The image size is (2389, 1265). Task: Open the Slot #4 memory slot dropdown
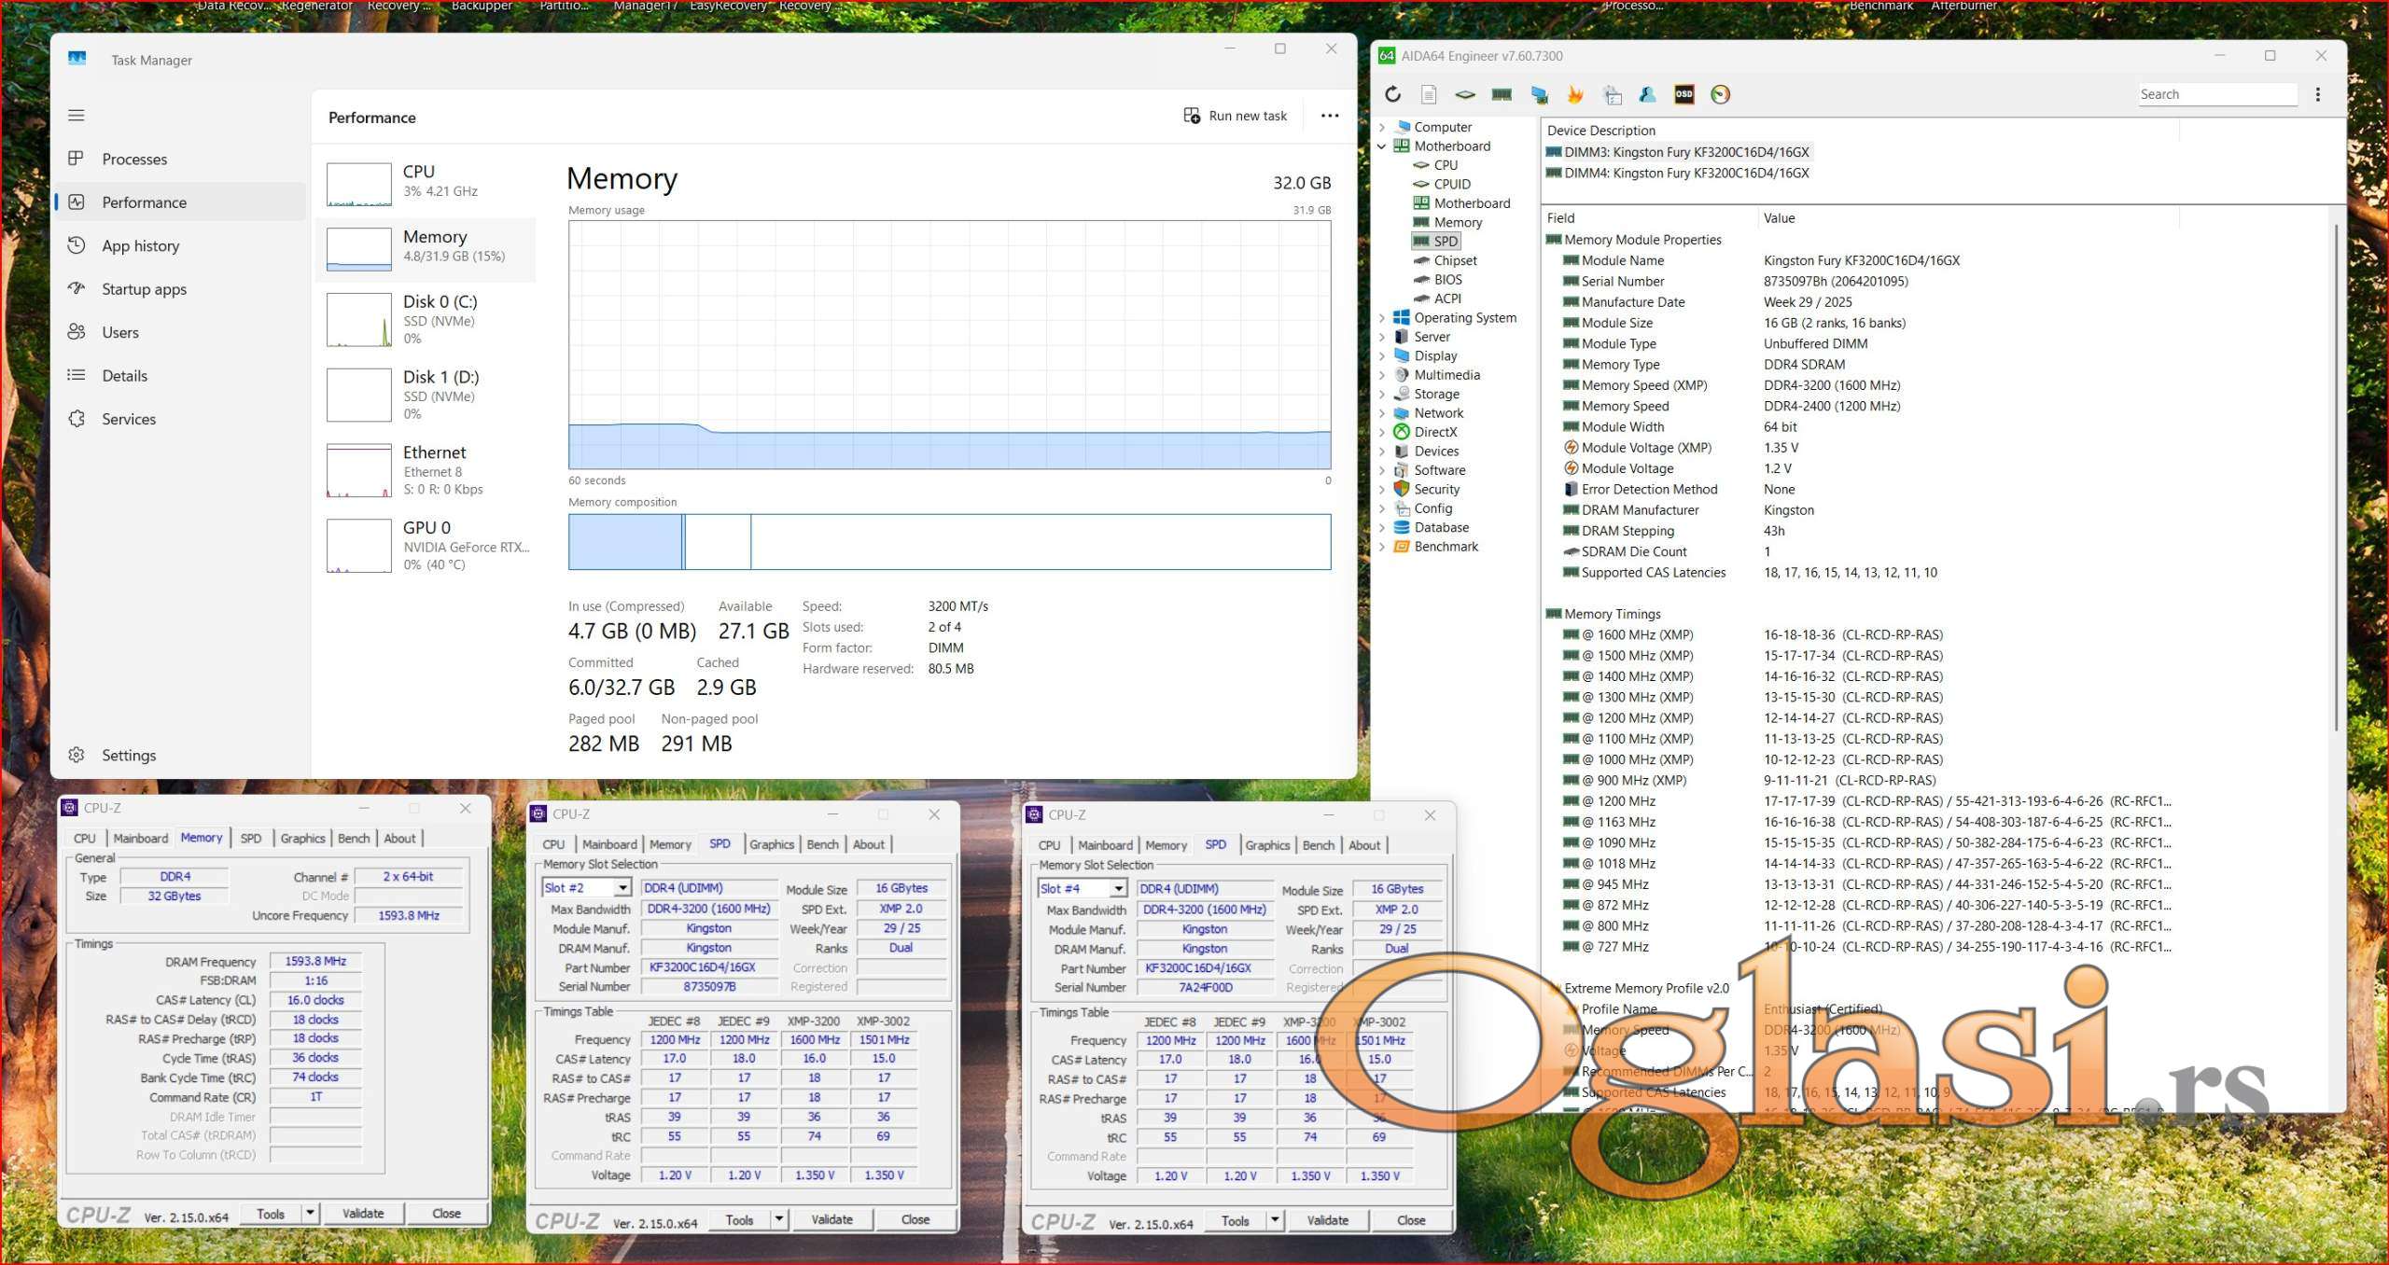coord(1117,889)
